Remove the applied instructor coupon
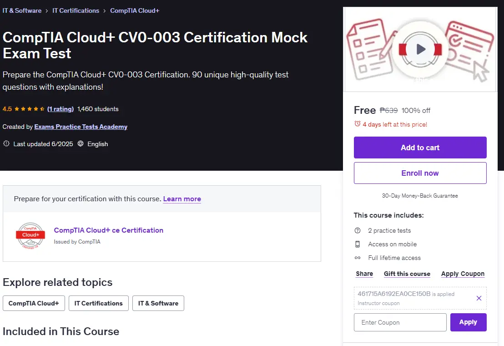 (479, 298)
